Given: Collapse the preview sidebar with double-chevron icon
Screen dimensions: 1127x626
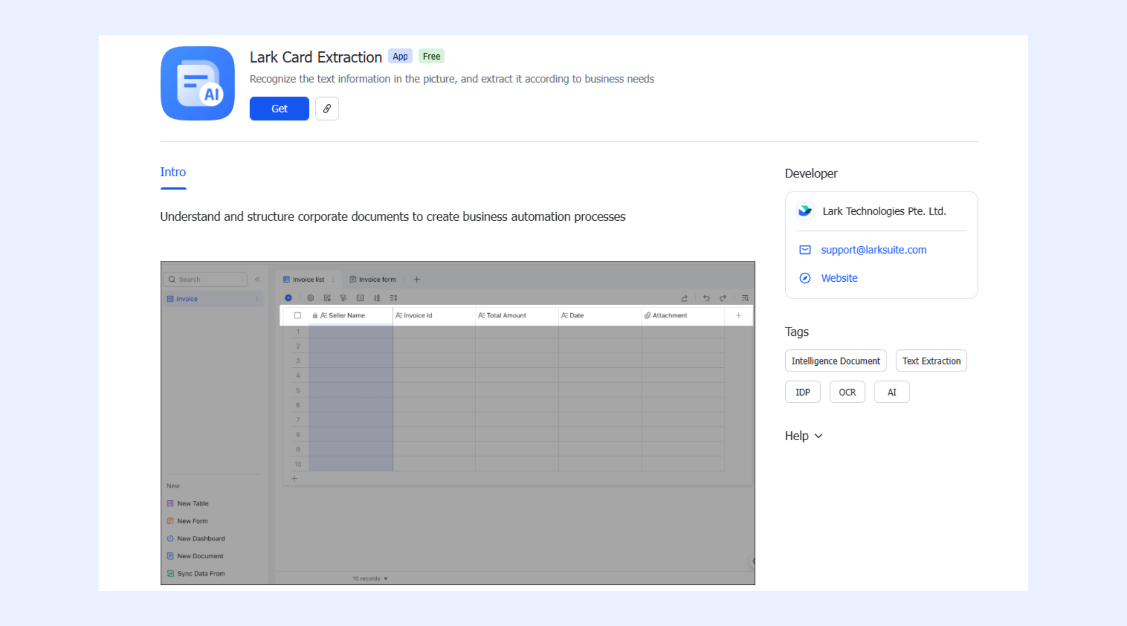Looking at the screenshot, I should point(257,280).
